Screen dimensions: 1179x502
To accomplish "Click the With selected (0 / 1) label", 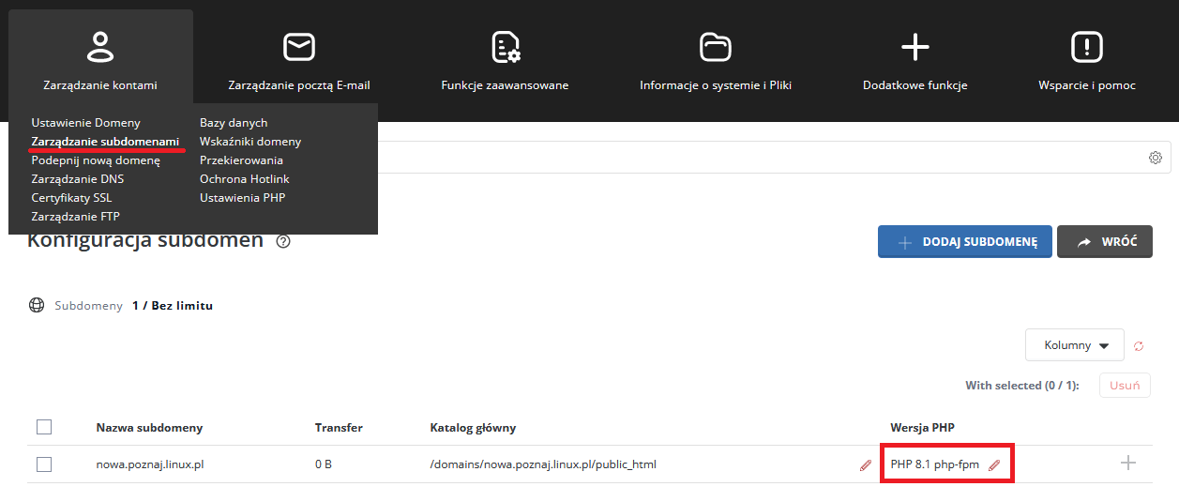I will point(1022,385).
